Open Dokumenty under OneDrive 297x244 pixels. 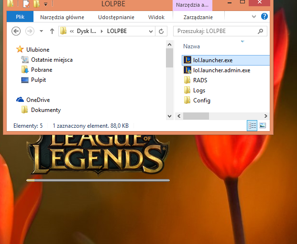pyautogui.click(x=46, y=110)
